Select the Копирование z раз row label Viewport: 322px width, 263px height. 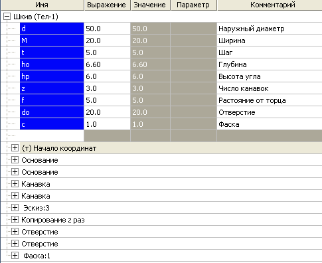coord(53,220)
